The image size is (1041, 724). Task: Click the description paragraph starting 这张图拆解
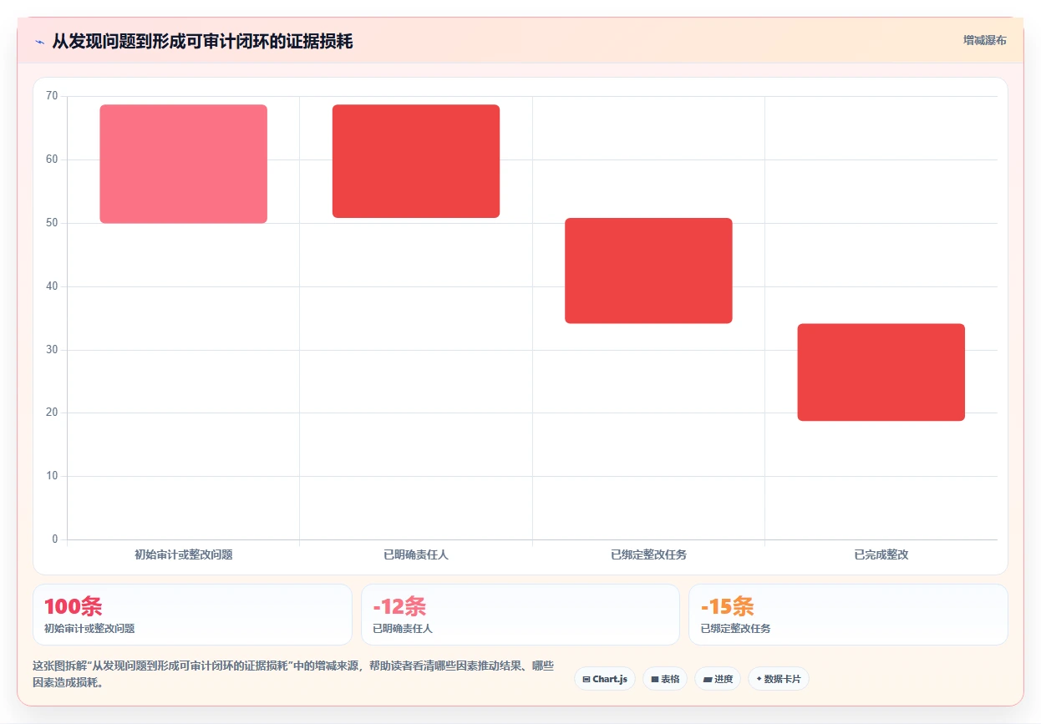coord(293,674)
